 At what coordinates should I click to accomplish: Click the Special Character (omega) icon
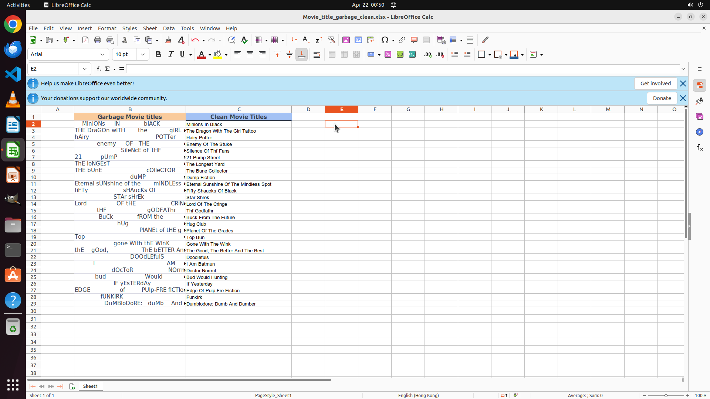tap(385, 40)
